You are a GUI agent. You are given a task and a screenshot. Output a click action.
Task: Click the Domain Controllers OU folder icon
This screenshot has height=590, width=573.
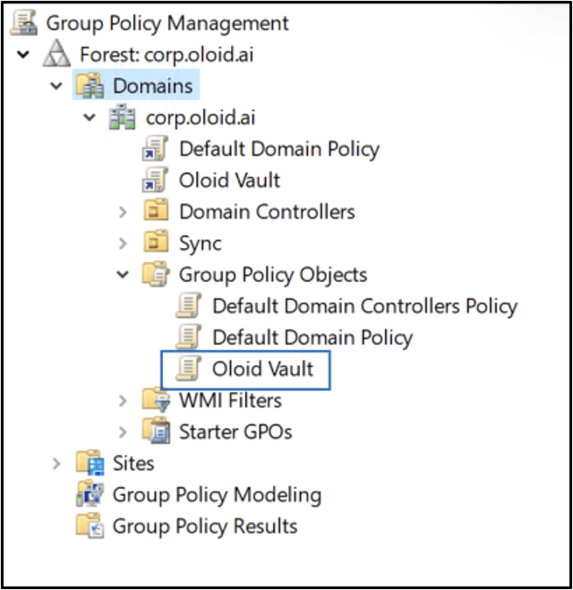pos(156,210)
